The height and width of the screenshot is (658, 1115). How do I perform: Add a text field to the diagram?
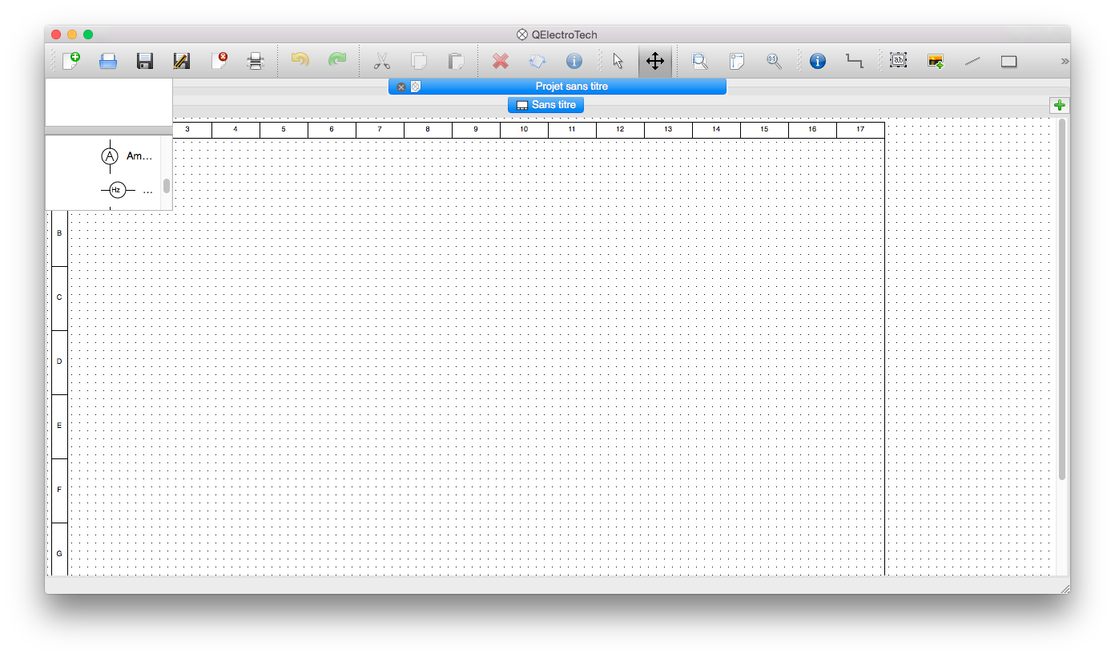click(899, 61)
